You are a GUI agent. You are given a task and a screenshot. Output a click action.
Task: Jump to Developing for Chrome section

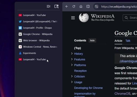point(88,88)
